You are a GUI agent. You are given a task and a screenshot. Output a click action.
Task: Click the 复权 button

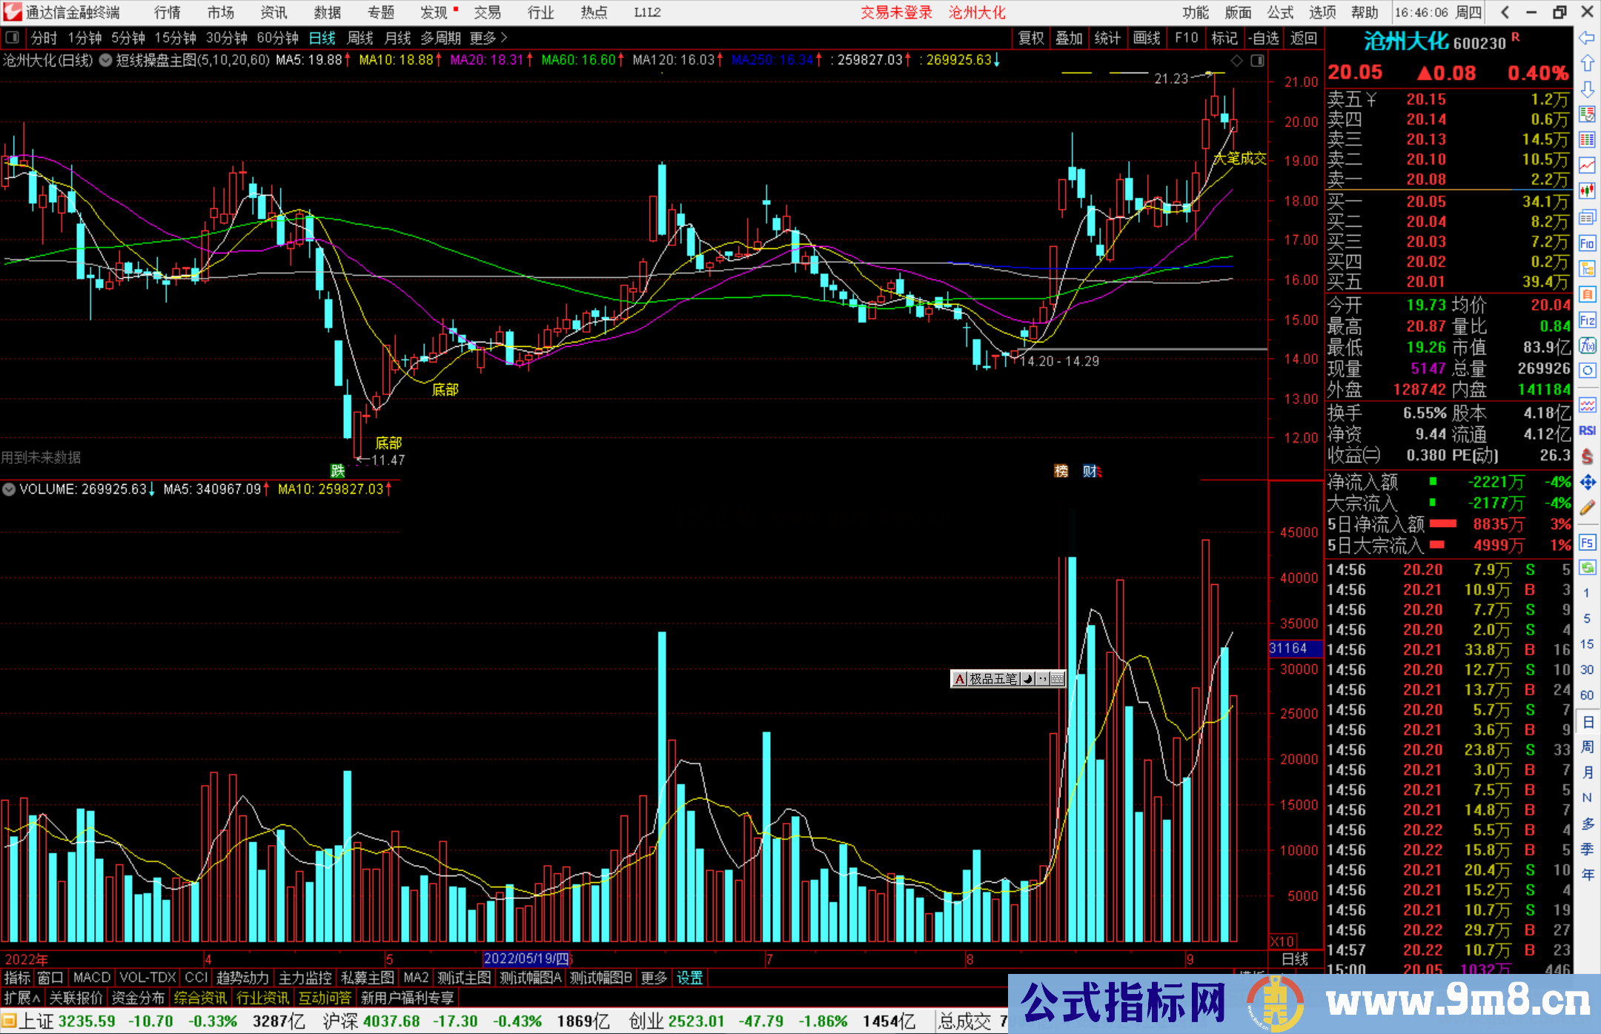[x=1030, y=38]
